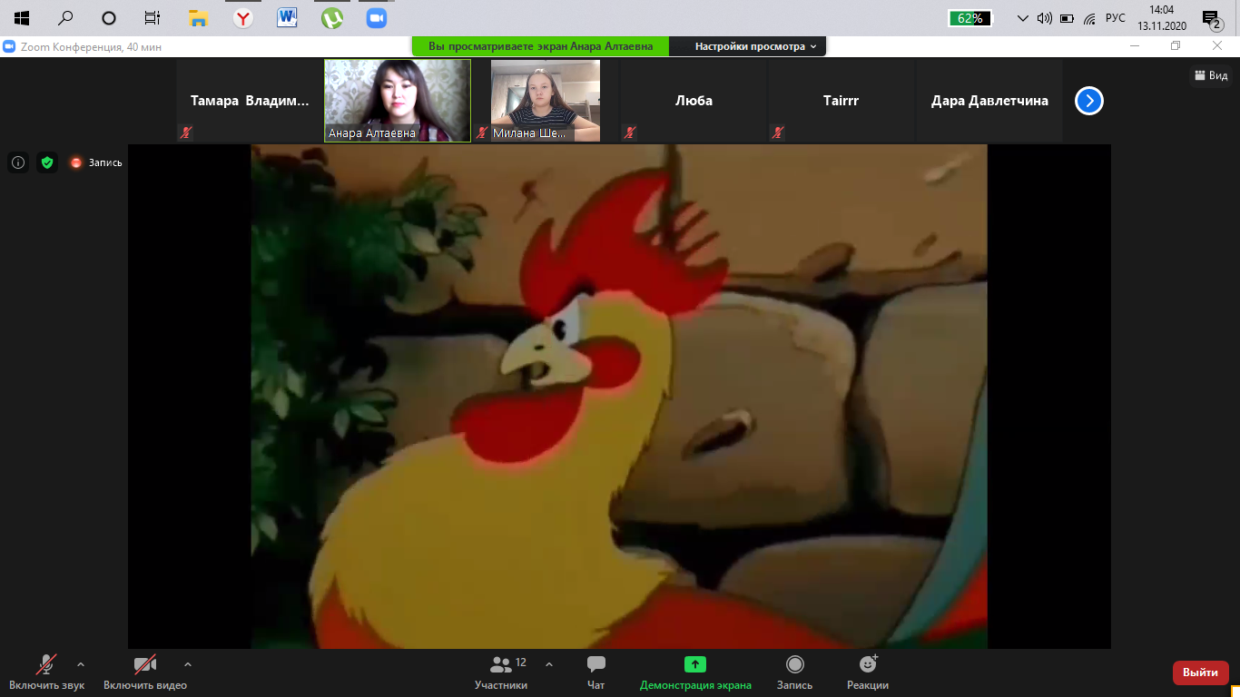Click the green encryption shield icon

(x=47, y=162)
